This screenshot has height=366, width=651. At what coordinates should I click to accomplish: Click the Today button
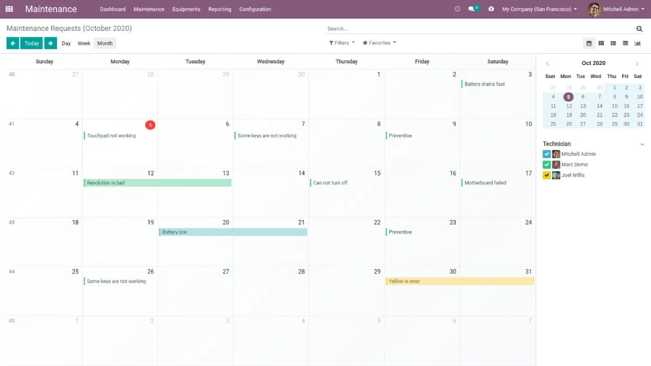31,43
